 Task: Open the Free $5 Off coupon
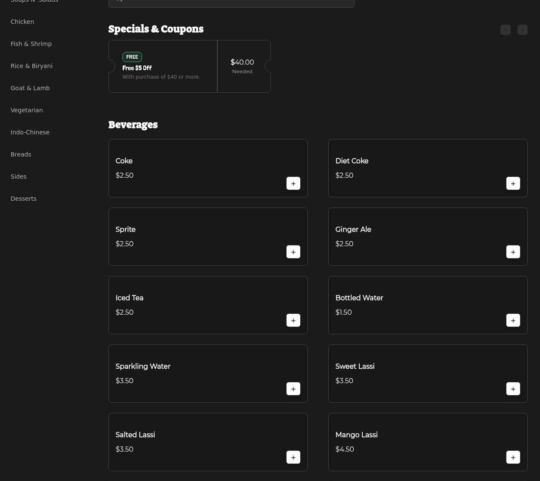coord(163,66)
